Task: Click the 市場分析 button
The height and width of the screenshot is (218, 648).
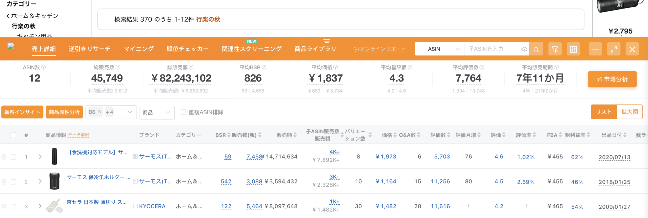Action: (x=612, y=79)
